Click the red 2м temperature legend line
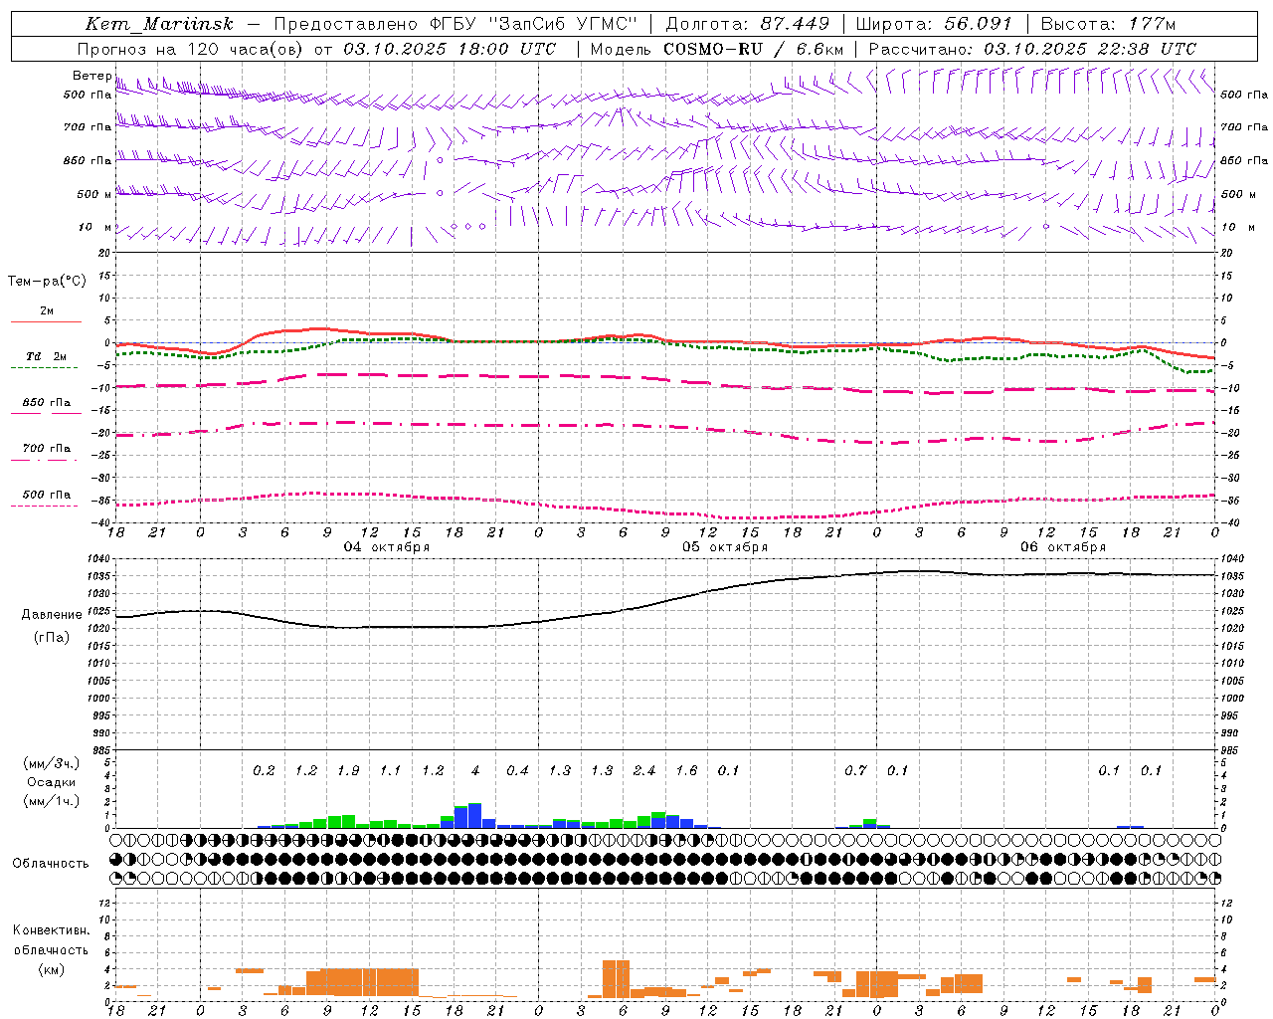The height and width of the screenshot is (1019, 1273). click(46, 321)
